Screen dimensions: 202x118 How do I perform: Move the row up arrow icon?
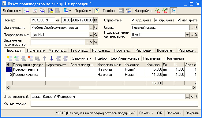pyautogui.click(x=44, y=58)
